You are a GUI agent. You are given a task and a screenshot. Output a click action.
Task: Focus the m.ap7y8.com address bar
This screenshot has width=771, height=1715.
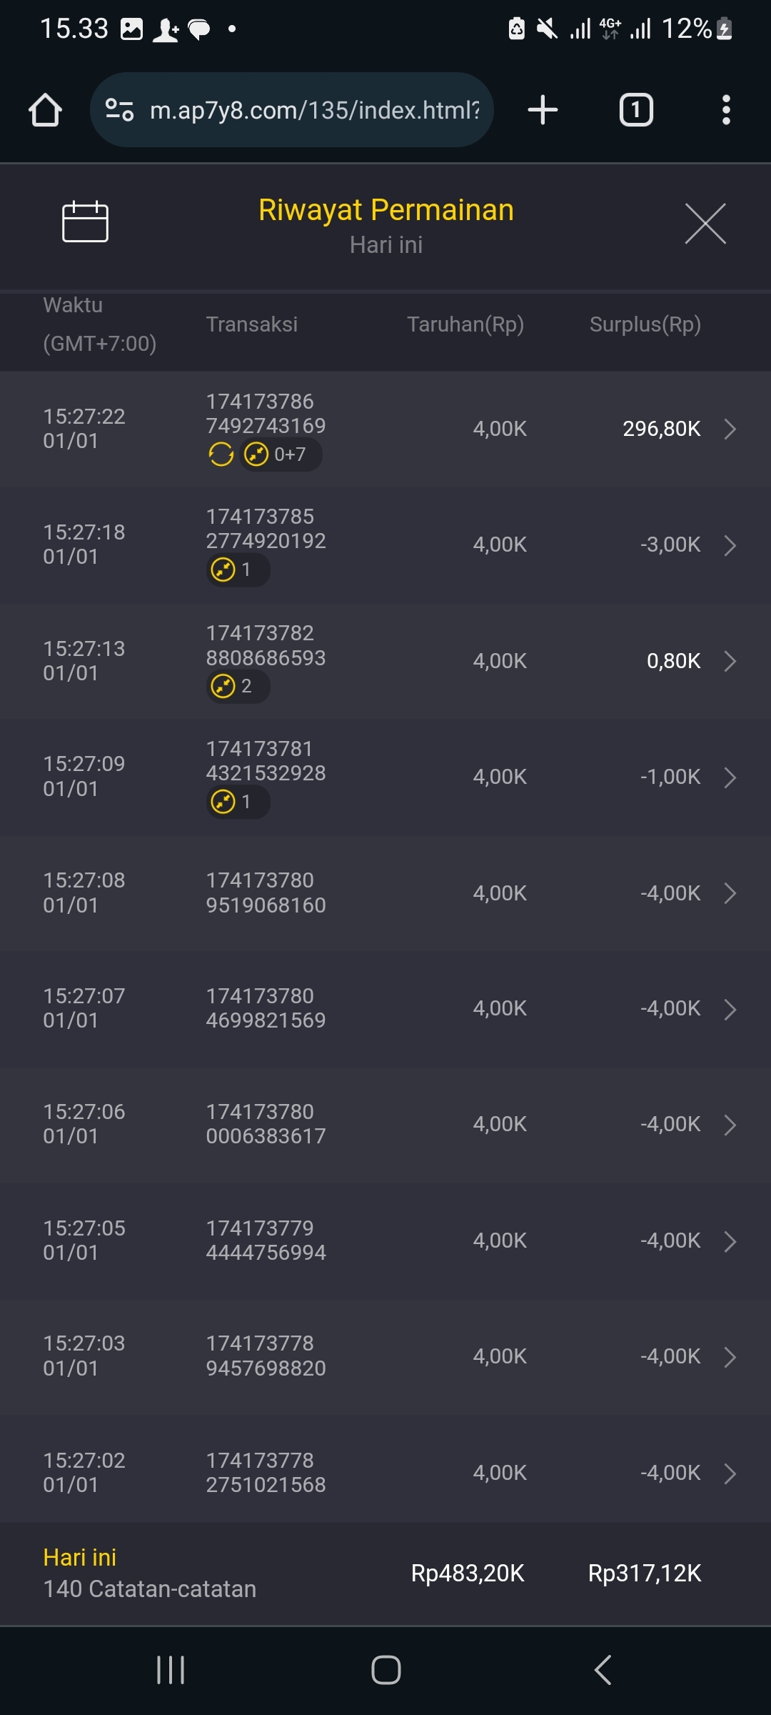(x=314, y=110)
